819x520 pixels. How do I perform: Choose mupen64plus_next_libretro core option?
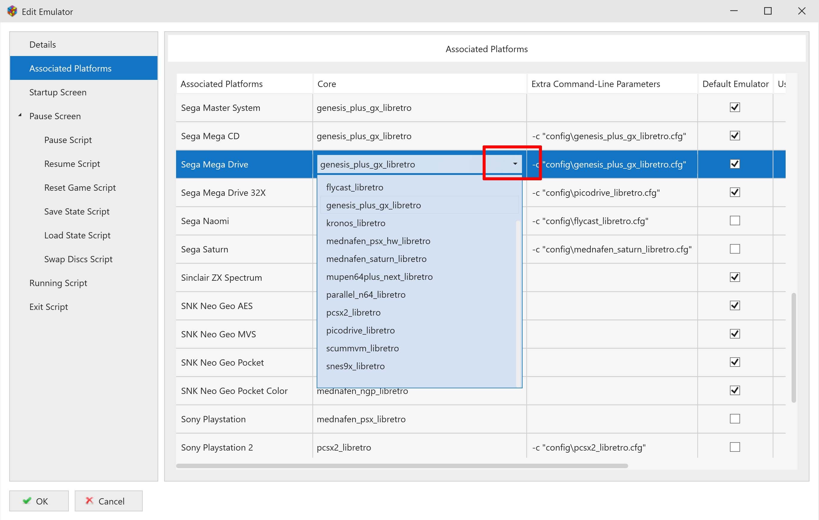click(419, 277)
